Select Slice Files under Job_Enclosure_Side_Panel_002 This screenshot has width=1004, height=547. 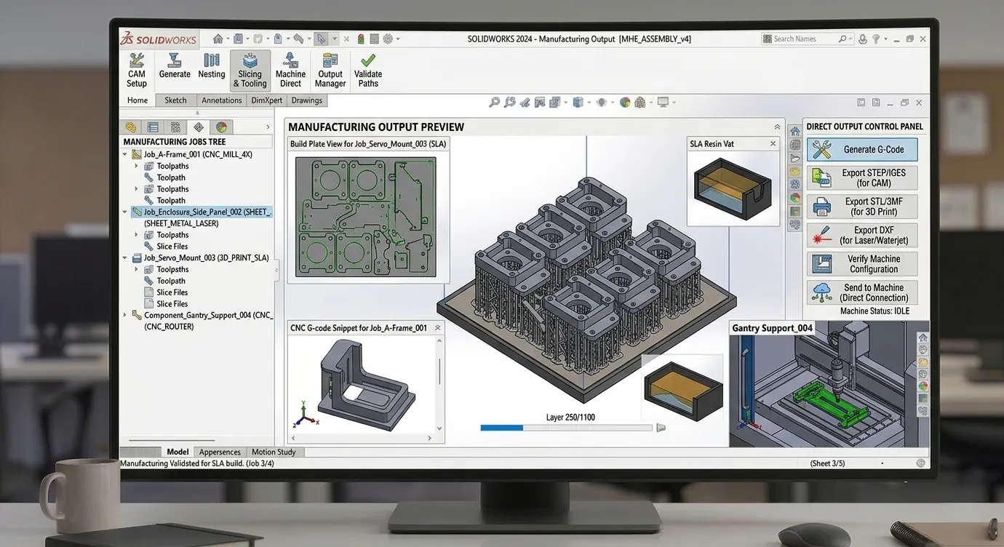pos(172,247)
